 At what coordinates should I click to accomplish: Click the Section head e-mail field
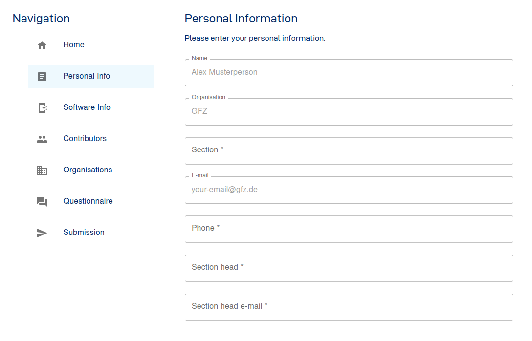tap(349, 307)
